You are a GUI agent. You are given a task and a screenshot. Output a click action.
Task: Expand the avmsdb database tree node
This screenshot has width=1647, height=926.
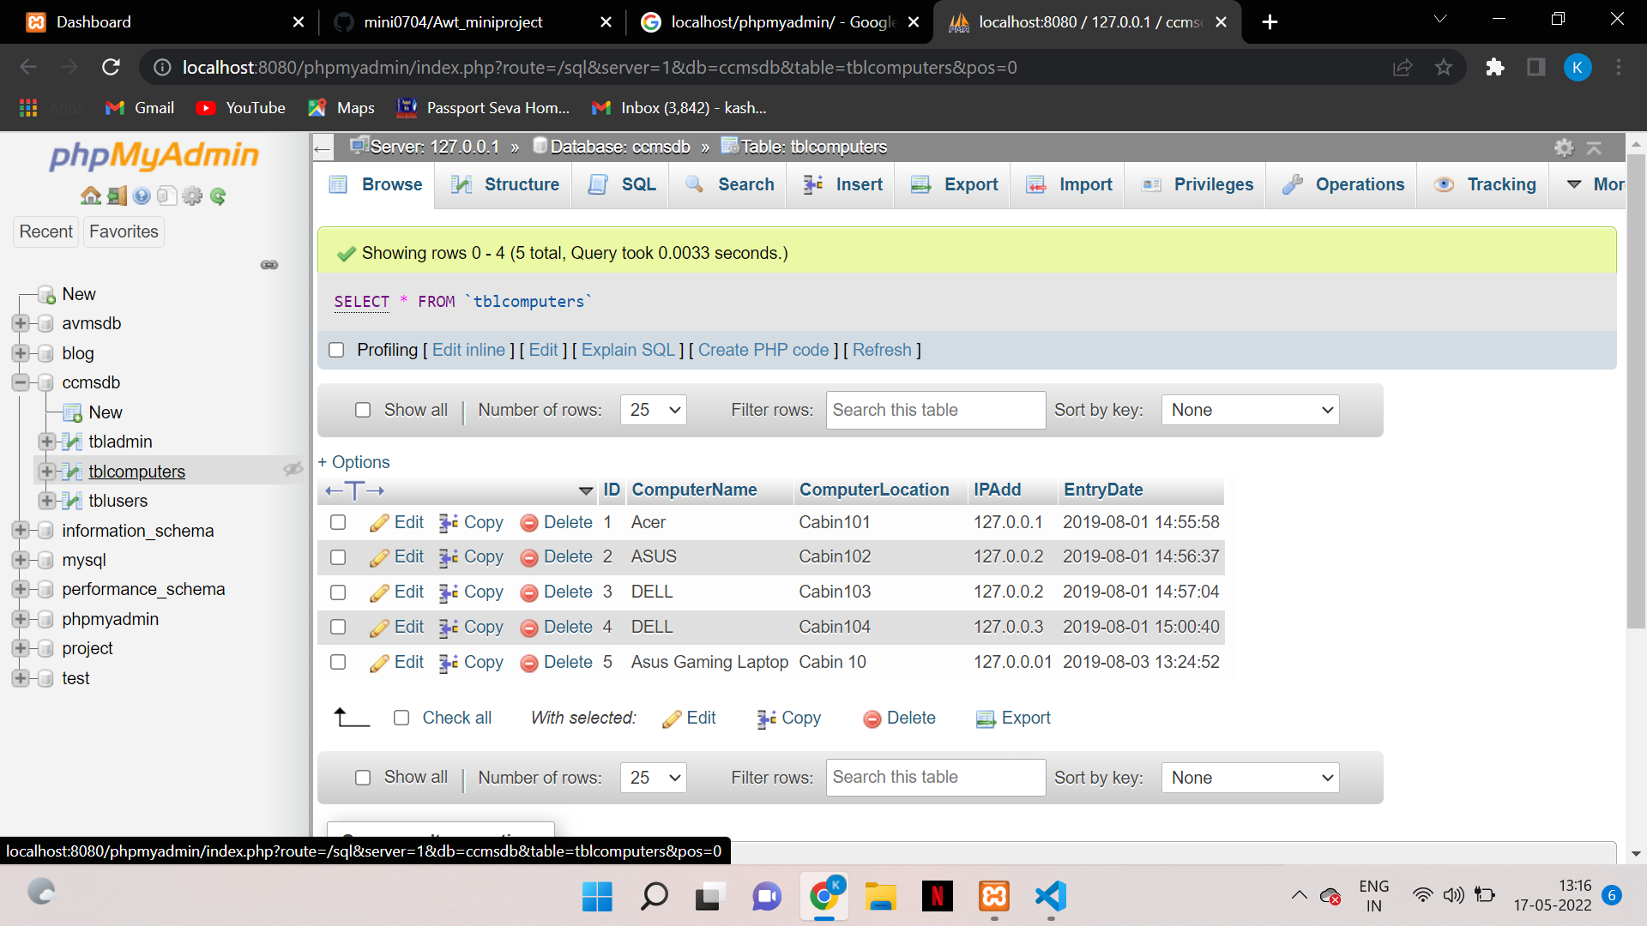[x=21, y=323]
